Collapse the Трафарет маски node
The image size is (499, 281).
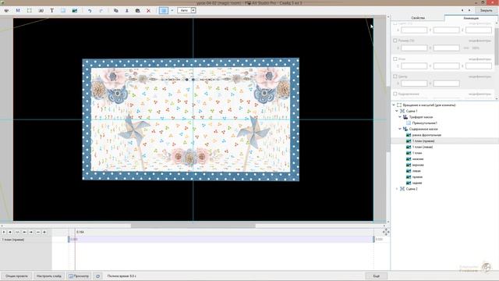[x=400, y=117]
